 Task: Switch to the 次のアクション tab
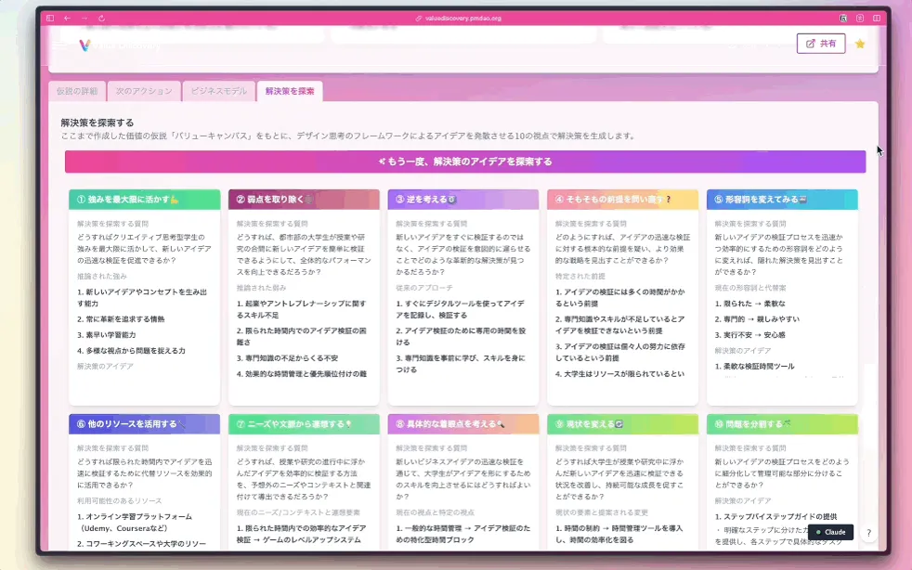[x=144, y=91]
